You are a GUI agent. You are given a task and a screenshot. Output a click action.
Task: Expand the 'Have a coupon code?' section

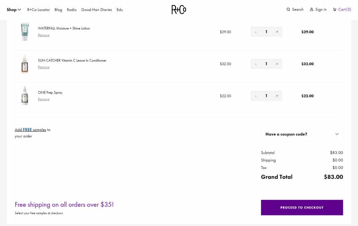302,134
